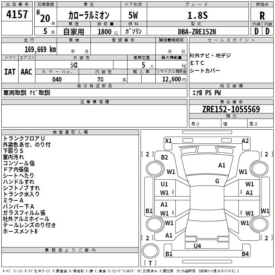The width and height of the screenshot is (275, 275).
Task: Click the U1 mark on front door
Action: click(x=164, y=184)
